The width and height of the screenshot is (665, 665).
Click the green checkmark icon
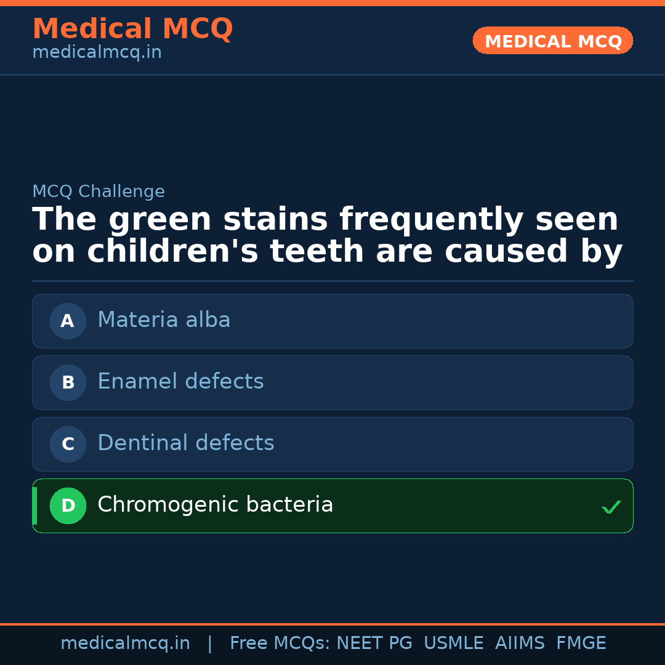tap(611, 507)
